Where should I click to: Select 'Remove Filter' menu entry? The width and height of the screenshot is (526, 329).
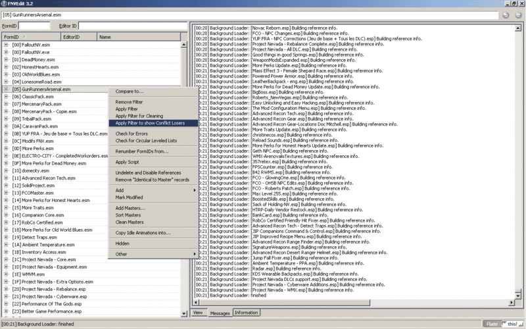coord(153,102)
